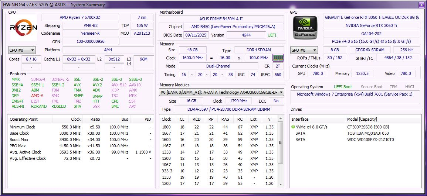Viewport: 427px width, 196px height.
Task: Select the 933.3 XMP memory timing row
Action: [218, 171]
